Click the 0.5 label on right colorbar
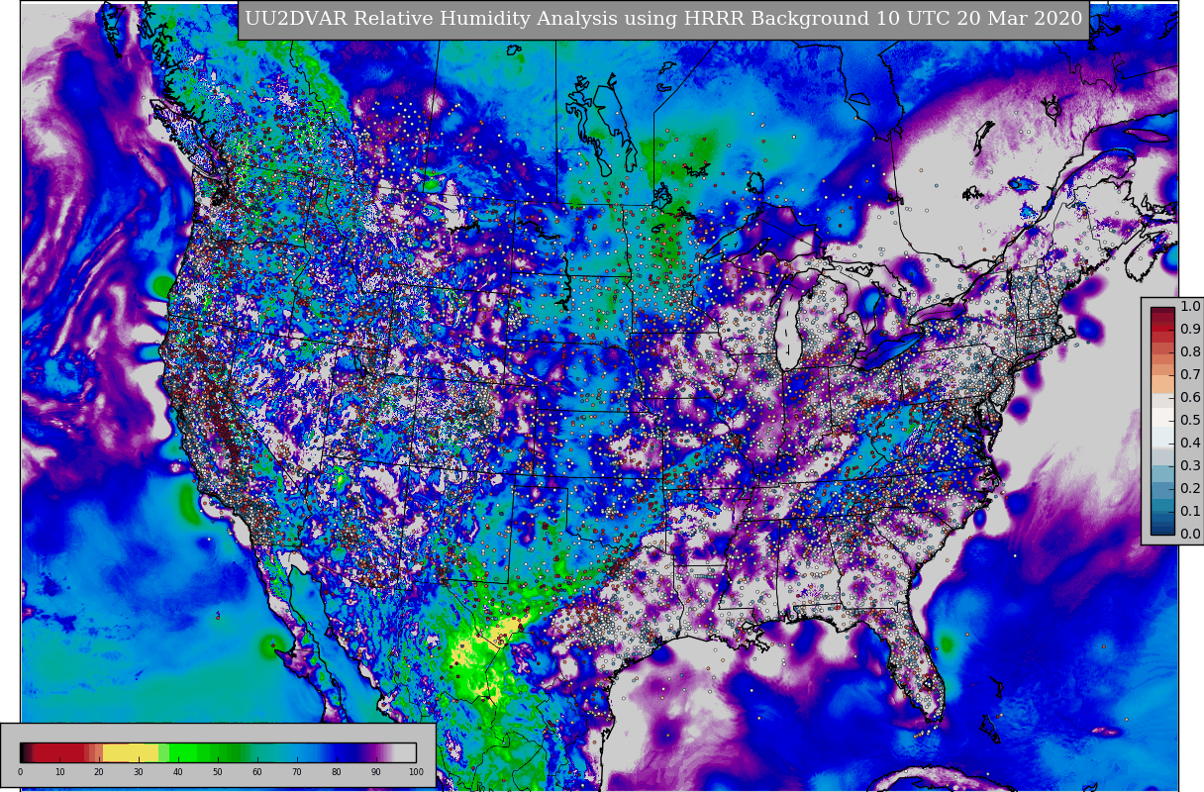Viewport: 1204px width, 792px height. (x=1190, y=421)
